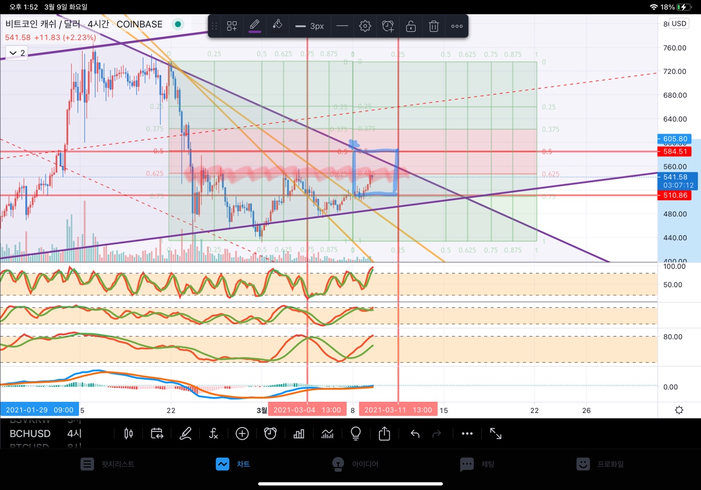Open the line style dropdown
This screenshot has height=490, width=701.
click(x=342, y=26)
